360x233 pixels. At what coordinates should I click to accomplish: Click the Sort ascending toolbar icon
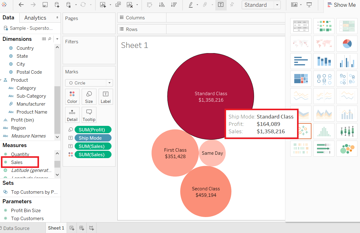tap(162, 5)
